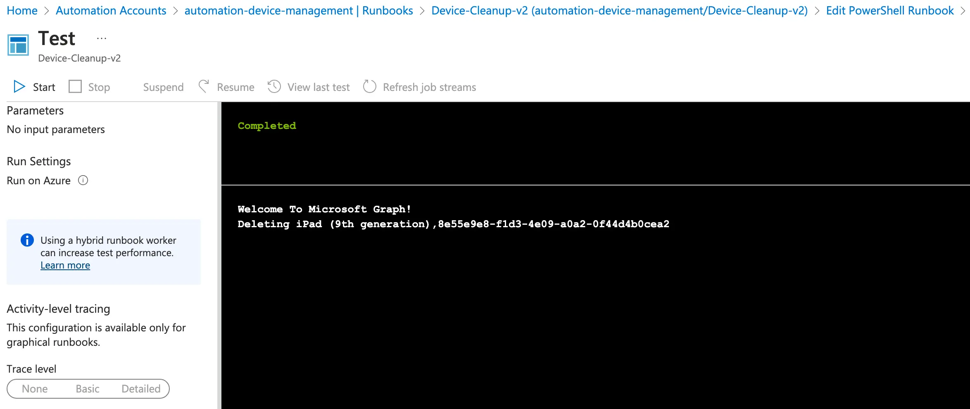Click the View last test clock icon
Image resolution: width=970 pixels, height=409 pixels.
(x=274, y=87)
